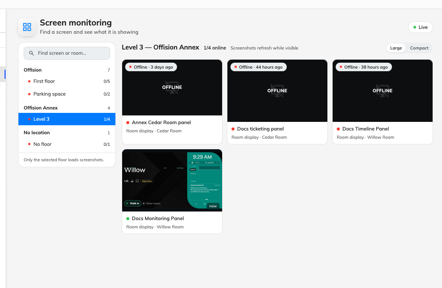Click the Offision location heading
Screen dimensions: 442x288
[x=33, y=70]
